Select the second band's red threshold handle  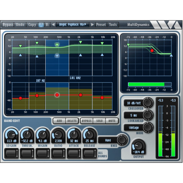pyautogui.click(x=37, y=96)
